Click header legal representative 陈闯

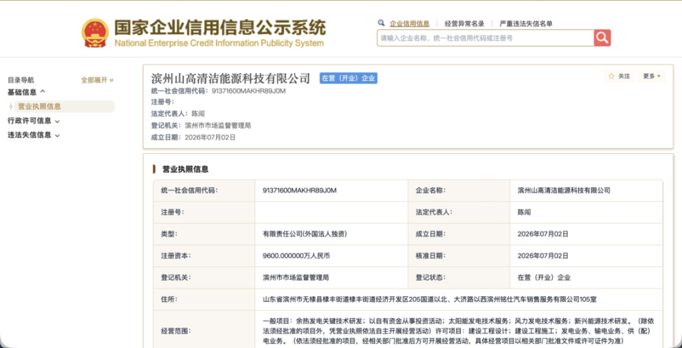pyautogui.click(x=197, y=114)
